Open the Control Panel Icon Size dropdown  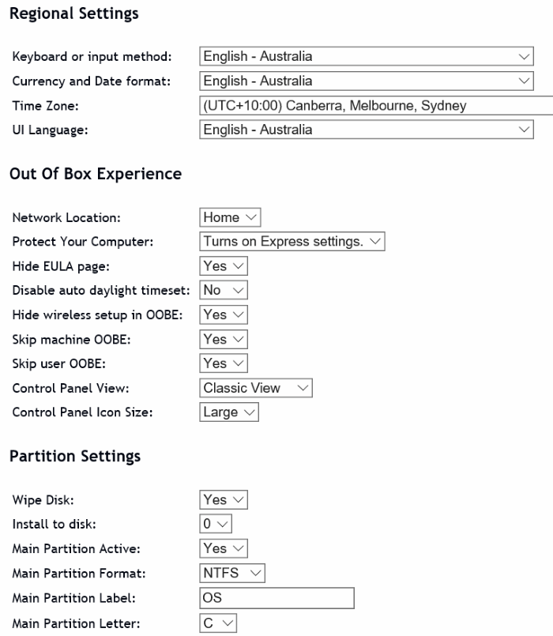pos(229,412)
